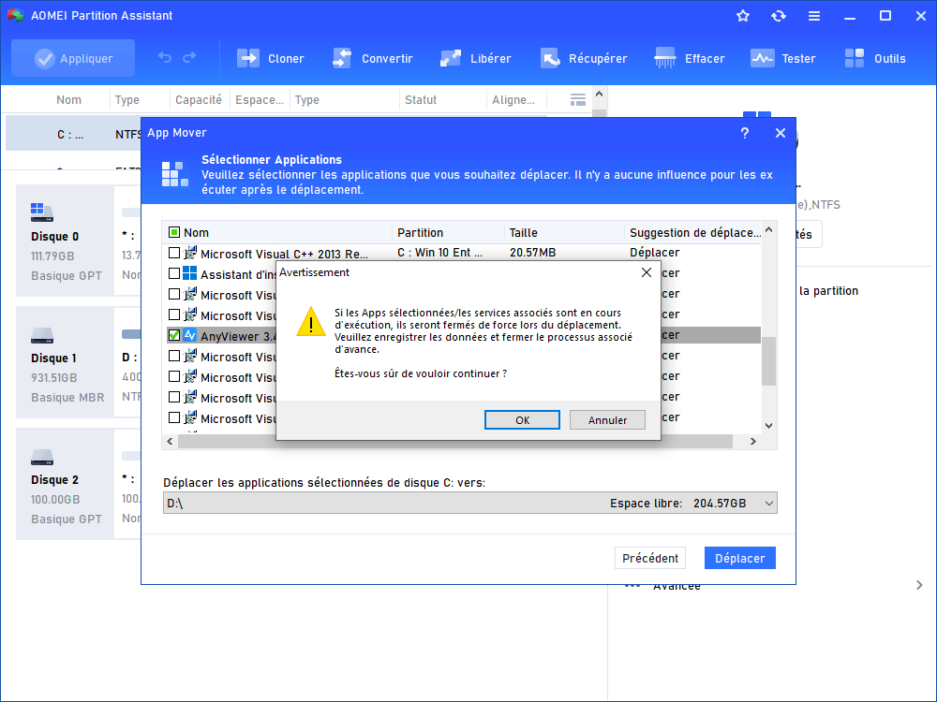Open the Tester tool
The height and width of the screenshot is (702, 937).
(x=782, y=58)
